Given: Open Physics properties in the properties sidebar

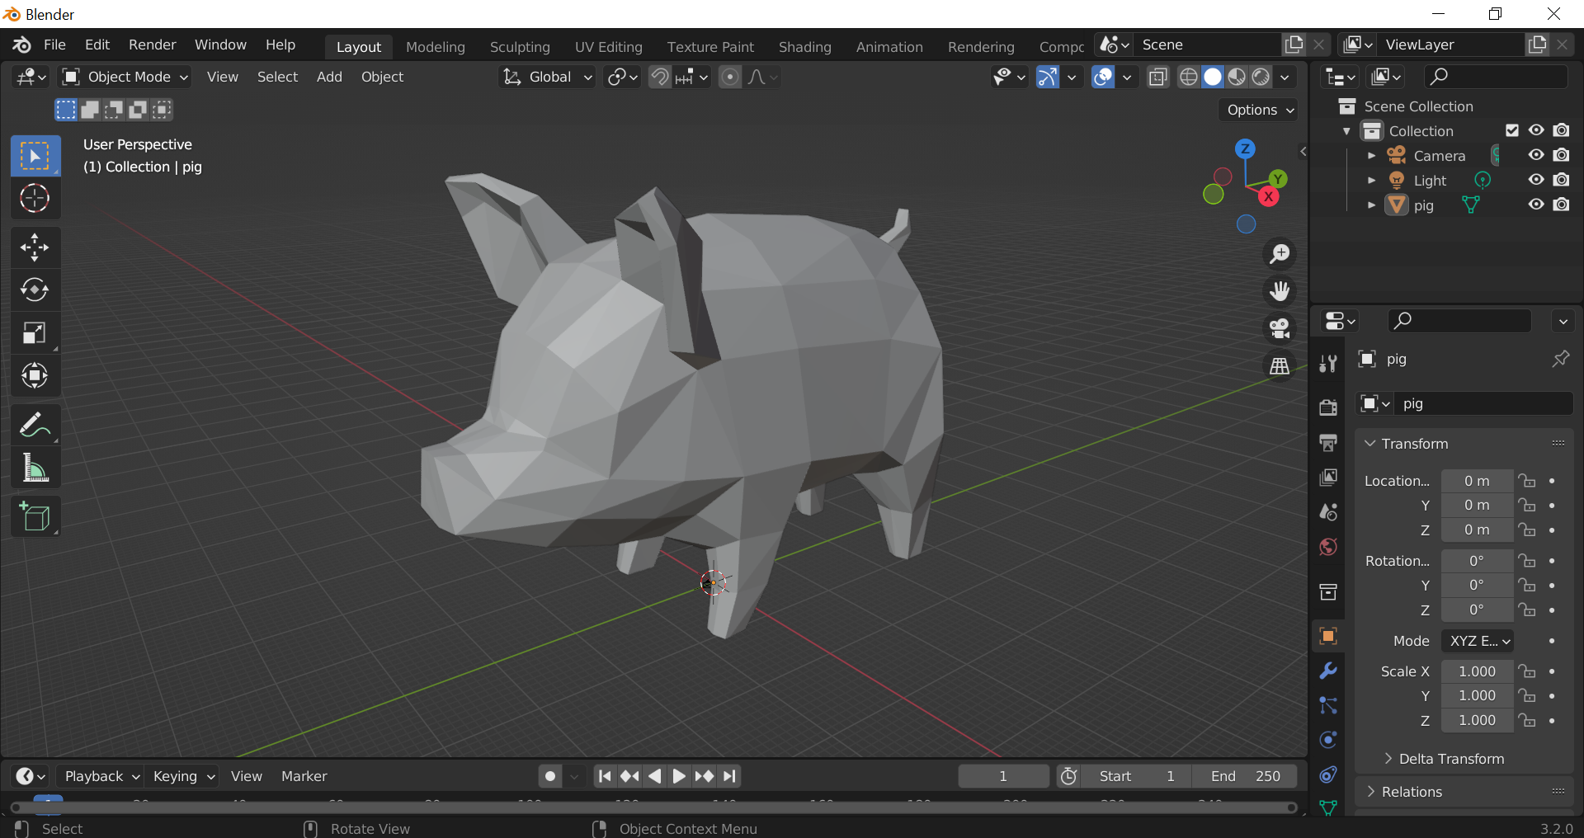Looking at the screenshot, I should (x=1327, y=740).
